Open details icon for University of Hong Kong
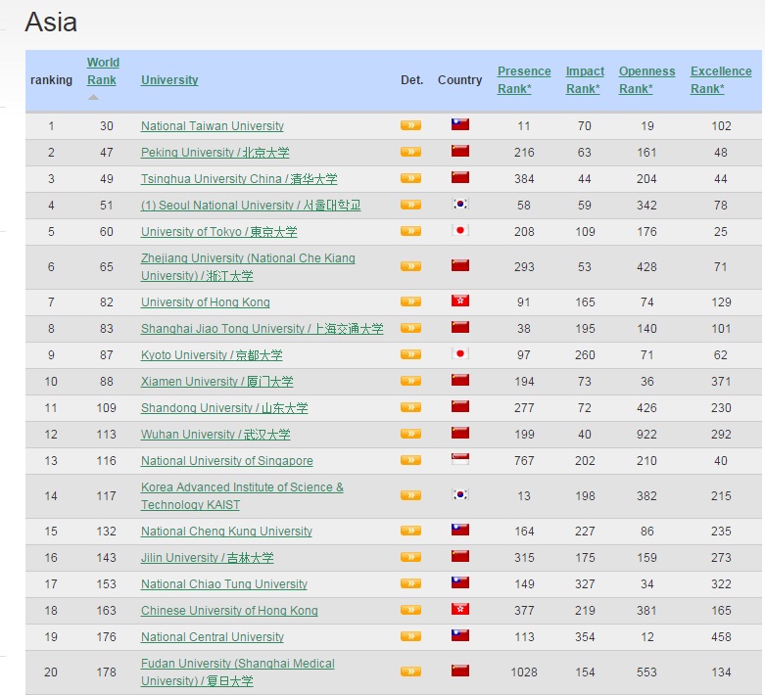 click(x=410, y=301)
